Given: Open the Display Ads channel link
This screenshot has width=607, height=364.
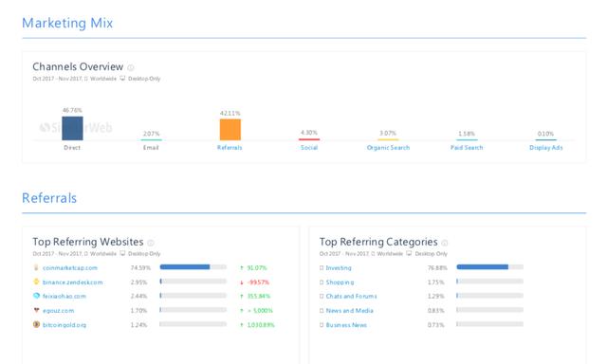Looking at the screenshot, I should 546,147.
